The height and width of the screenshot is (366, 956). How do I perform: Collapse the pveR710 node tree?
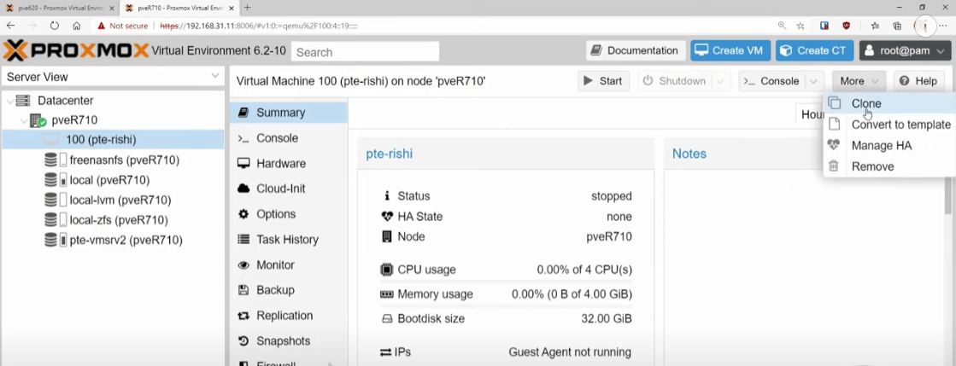tap(24, 120)
